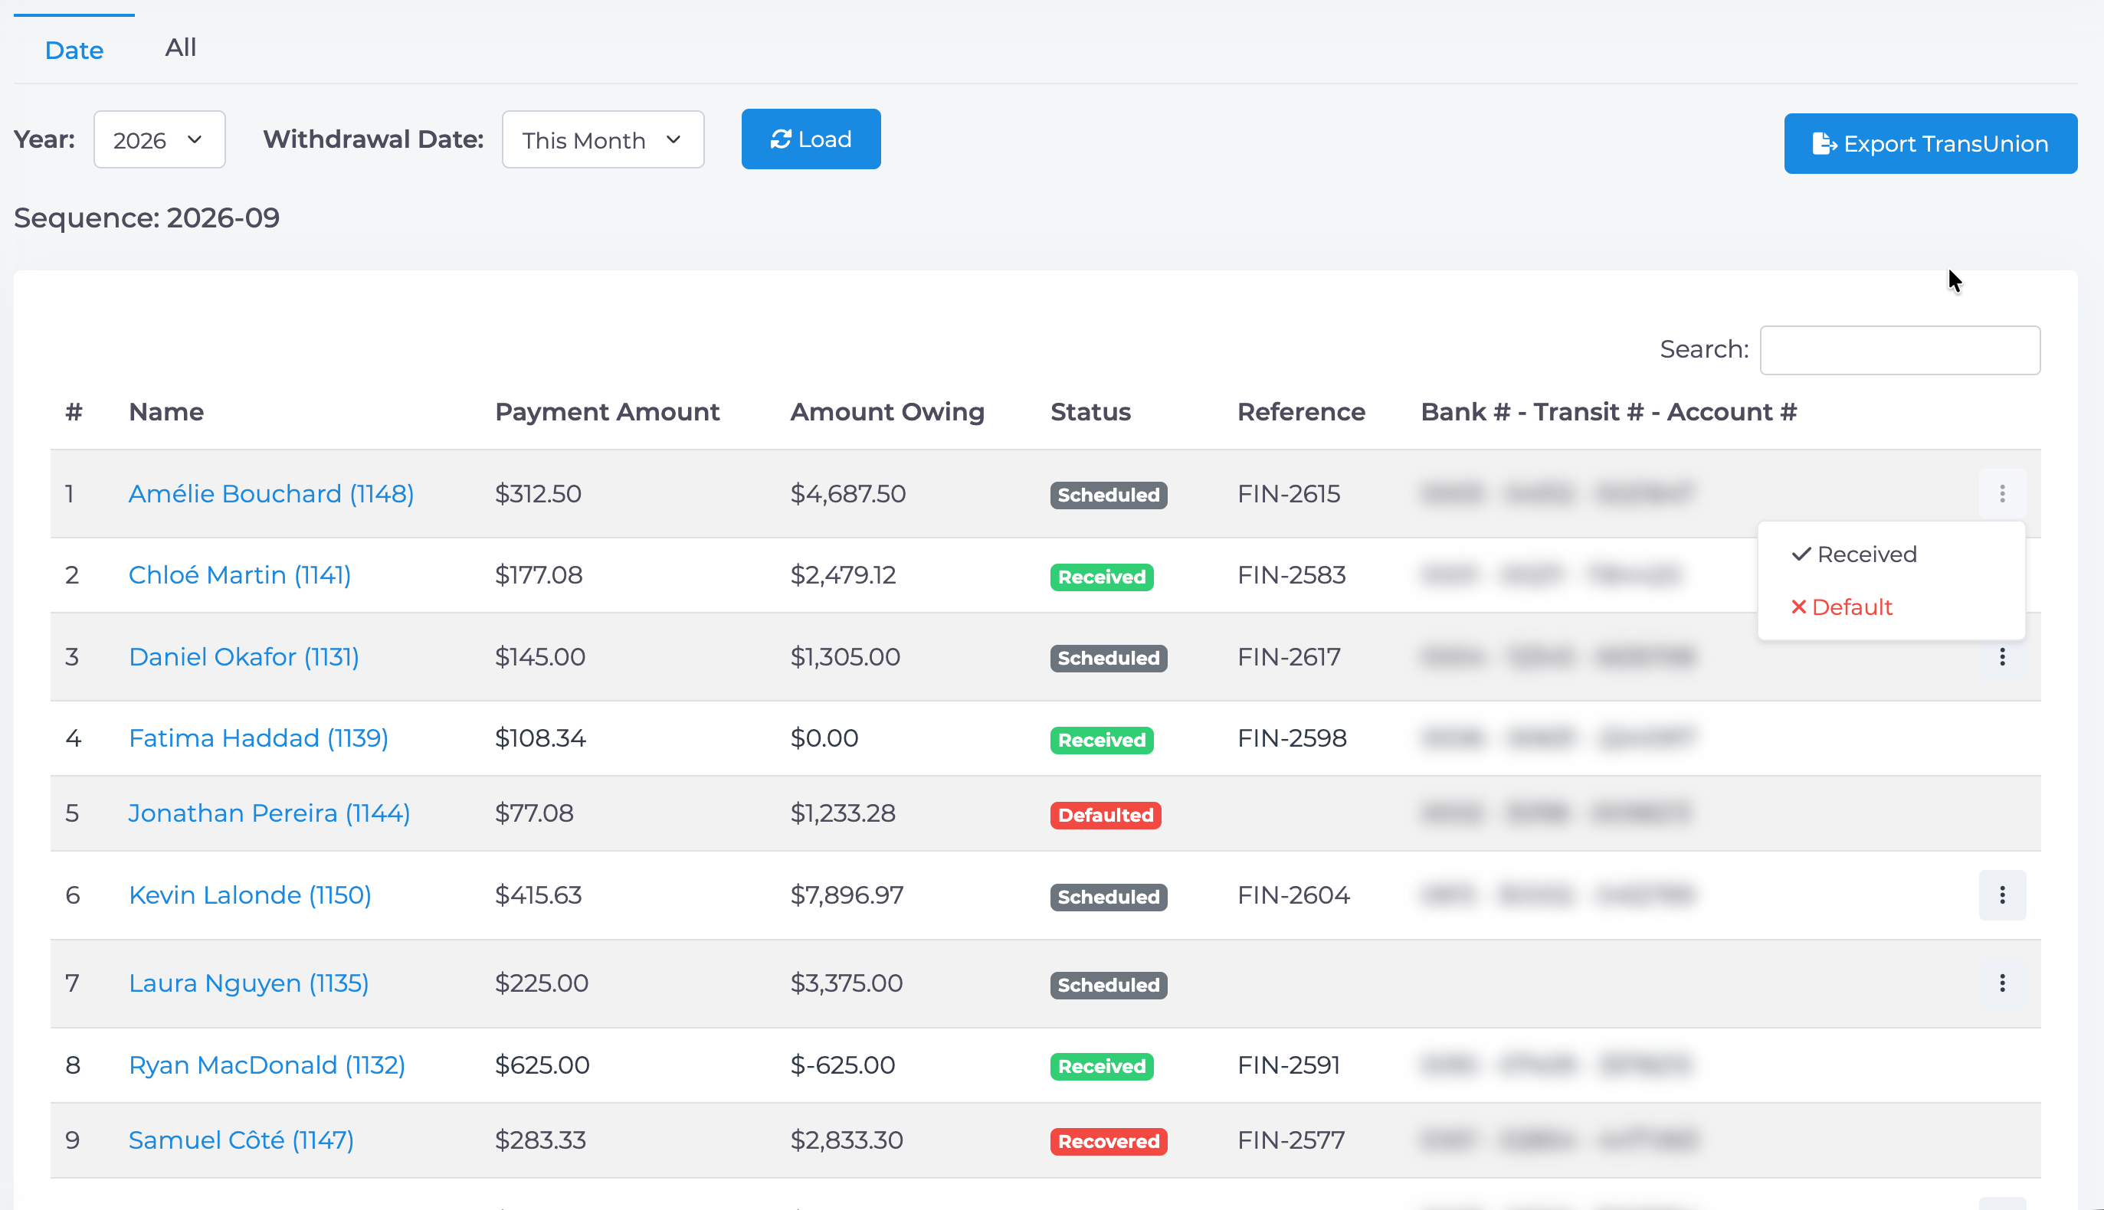Open Jonathan Pereira (1144) profile link
Image resolution: width=2104 pixels, height=1210 pixels.
(x=270, y=813)
